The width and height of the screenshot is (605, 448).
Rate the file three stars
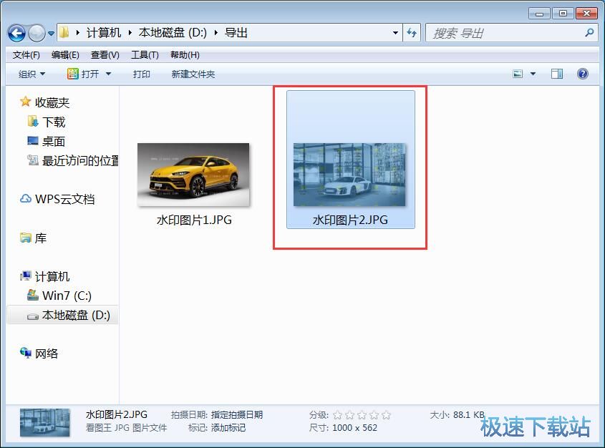pyautogui.click(x=362, y=415)
